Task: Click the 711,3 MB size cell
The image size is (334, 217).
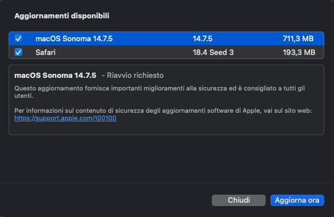Action: (298, 39)
